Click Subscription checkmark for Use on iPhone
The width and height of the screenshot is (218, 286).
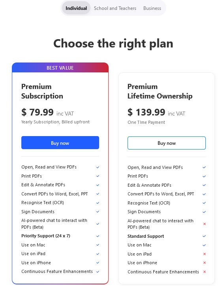98,263
